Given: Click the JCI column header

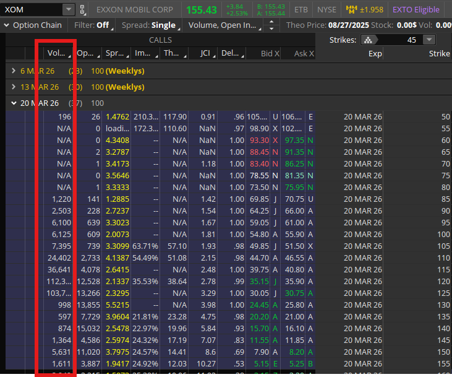Looking at the screenshot, I should [203, 53].
